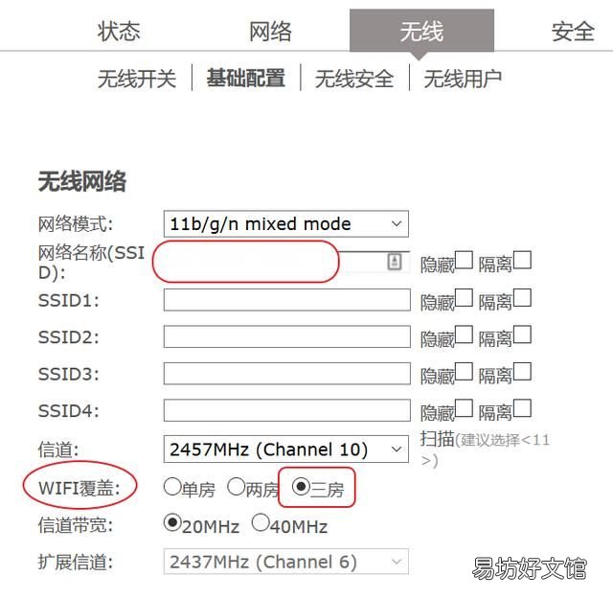Check 隔离 for SSID3
This screenshot has height=599, width=613.
522,371
